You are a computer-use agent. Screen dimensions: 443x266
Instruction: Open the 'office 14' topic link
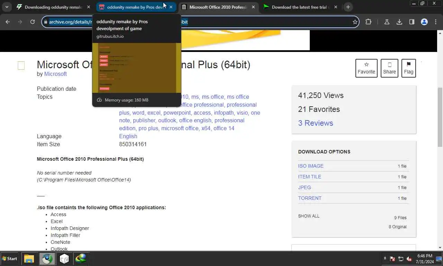tap(224, 128)
